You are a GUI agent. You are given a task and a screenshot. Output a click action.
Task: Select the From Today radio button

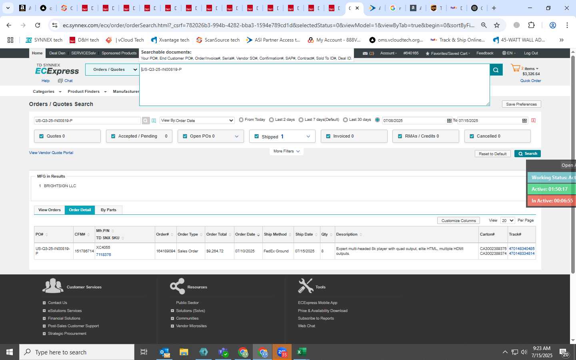click(241, 120)
